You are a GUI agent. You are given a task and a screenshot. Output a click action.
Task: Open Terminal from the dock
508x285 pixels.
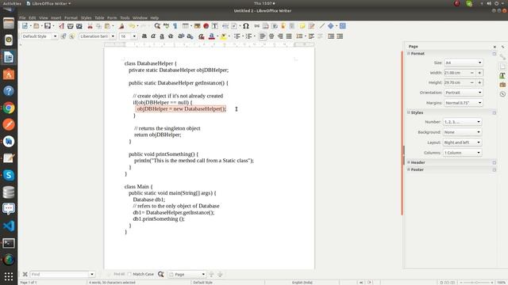point(9,243)
